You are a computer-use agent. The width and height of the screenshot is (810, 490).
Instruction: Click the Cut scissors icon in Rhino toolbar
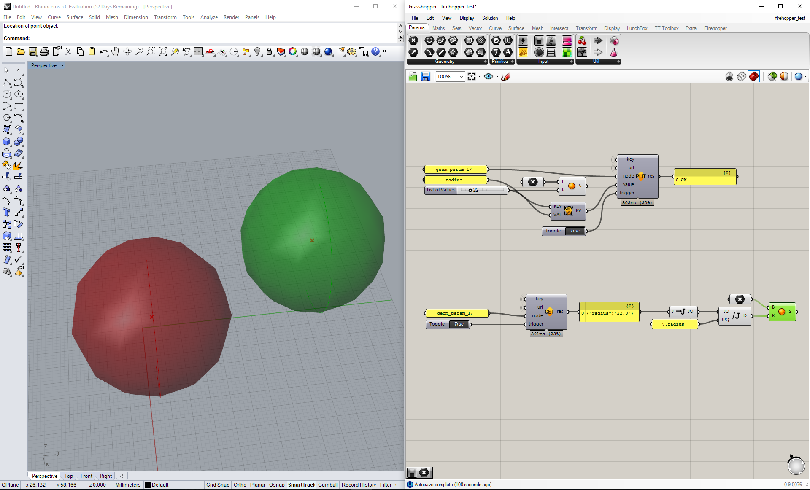[68, 52]
